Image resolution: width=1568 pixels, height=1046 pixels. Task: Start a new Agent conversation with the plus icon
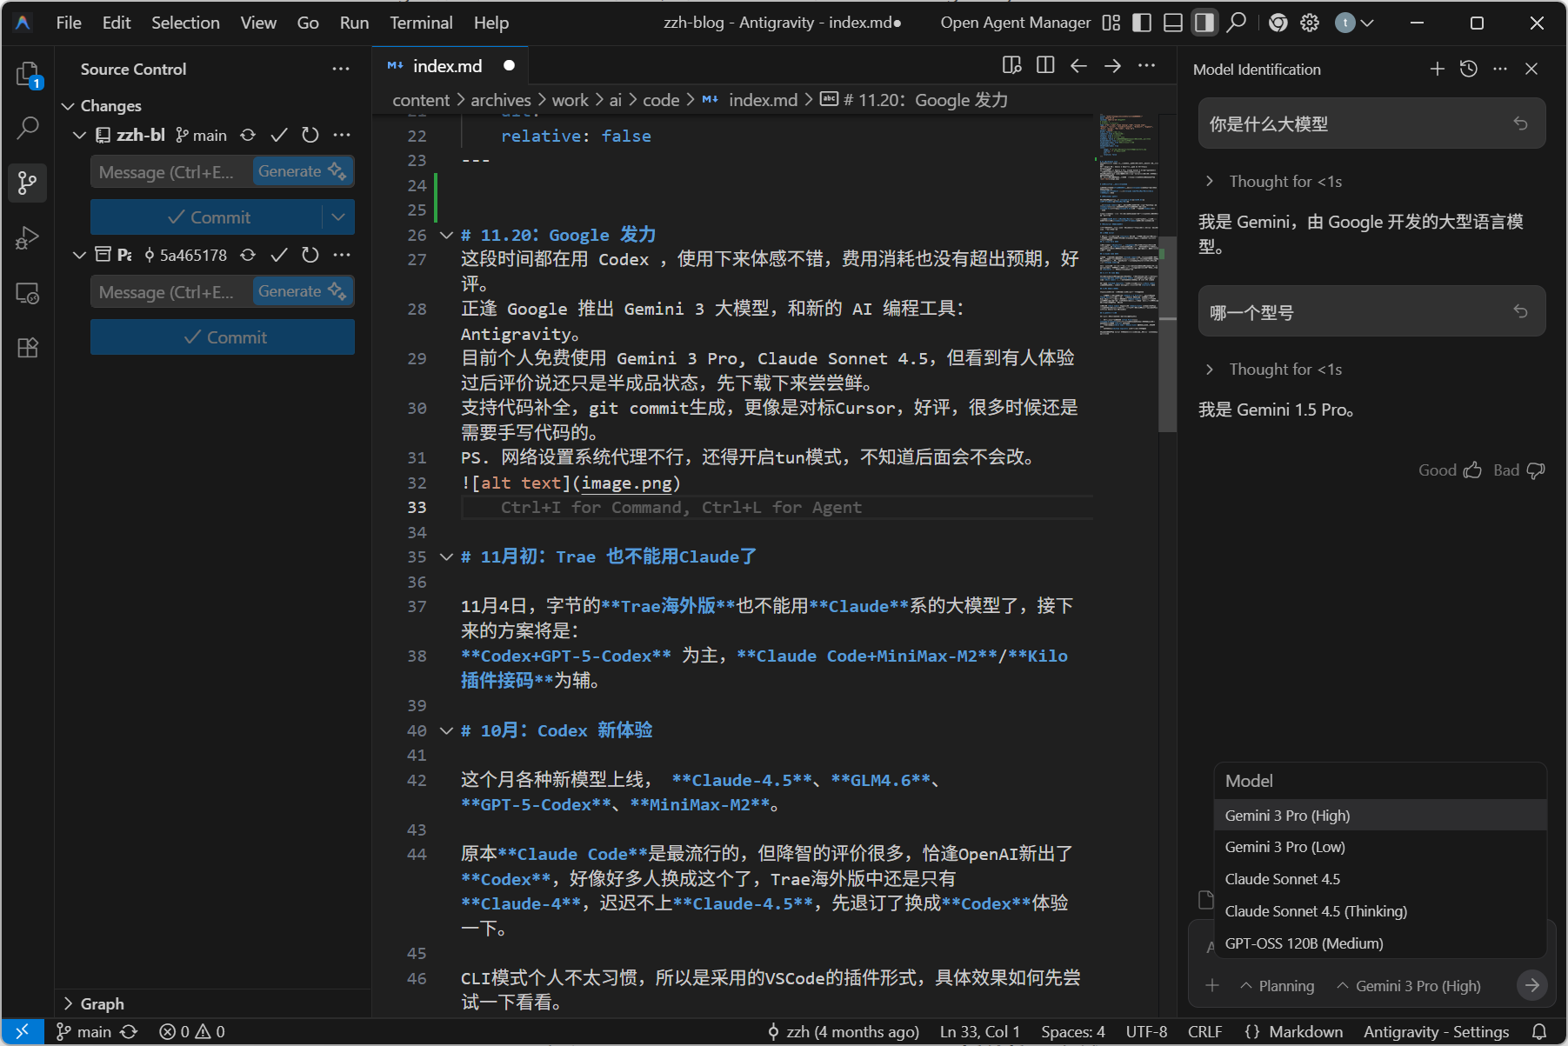[1437, 69]
